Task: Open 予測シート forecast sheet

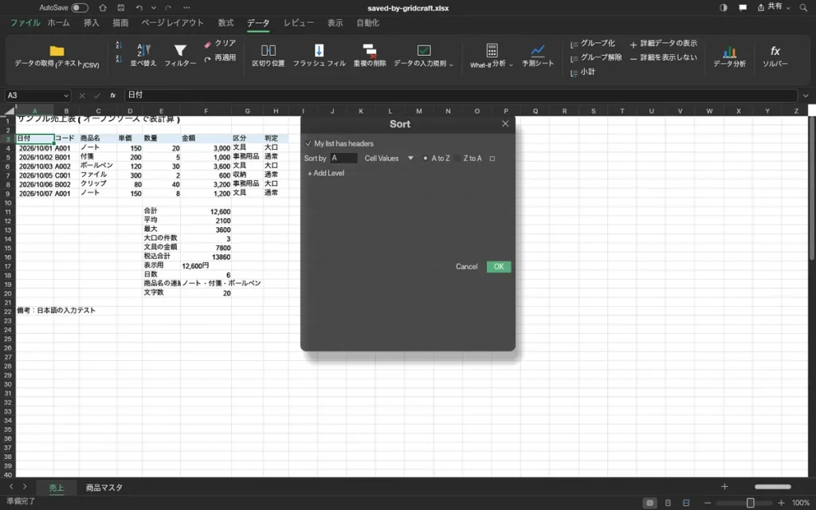Action: pos(538,55)
